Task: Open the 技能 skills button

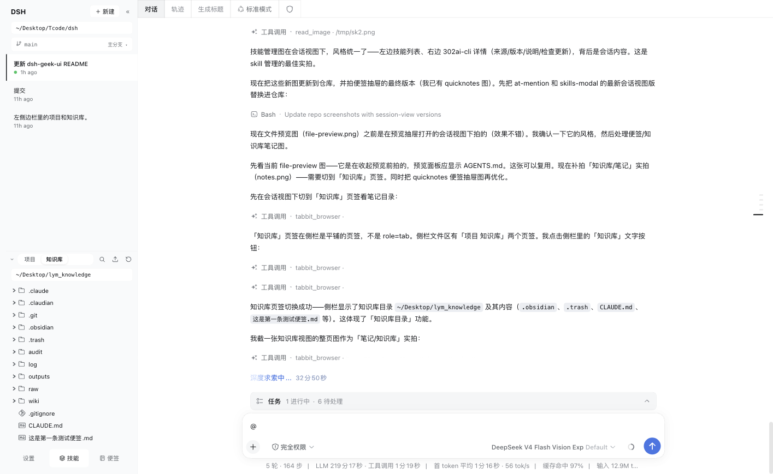Action: pos(69,459)
